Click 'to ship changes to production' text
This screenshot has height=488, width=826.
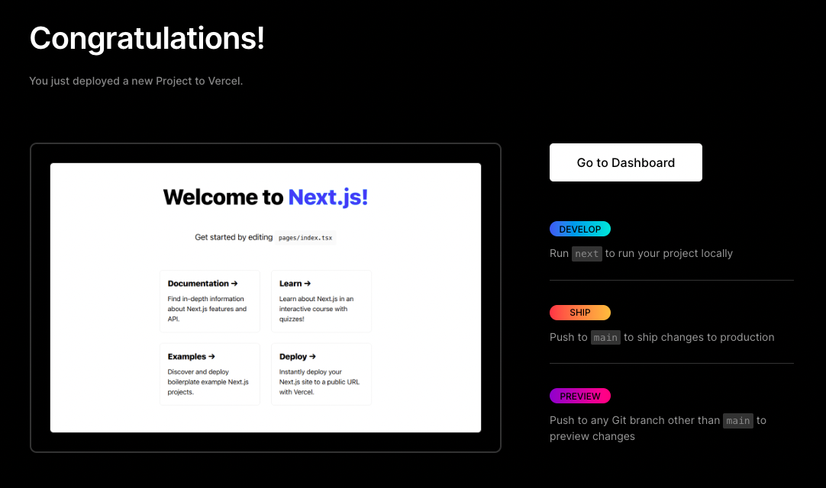699,337
